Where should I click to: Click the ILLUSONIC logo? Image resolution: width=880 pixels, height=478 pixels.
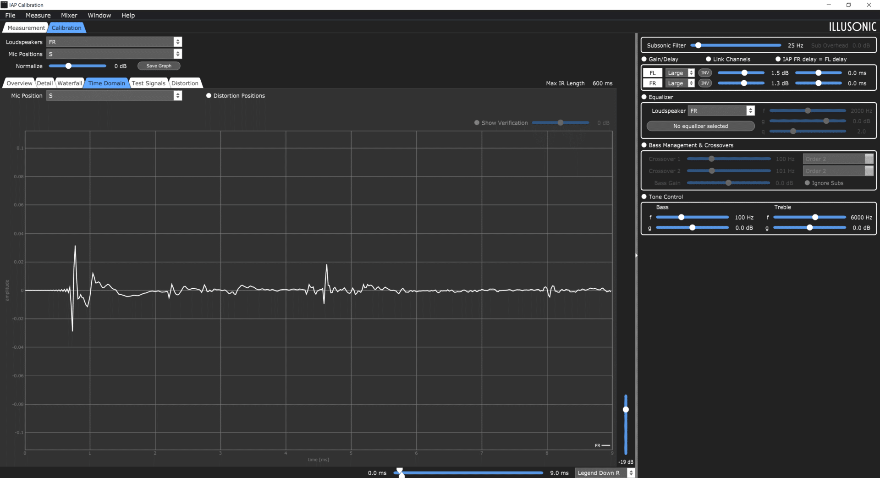(x=852, y=27)
